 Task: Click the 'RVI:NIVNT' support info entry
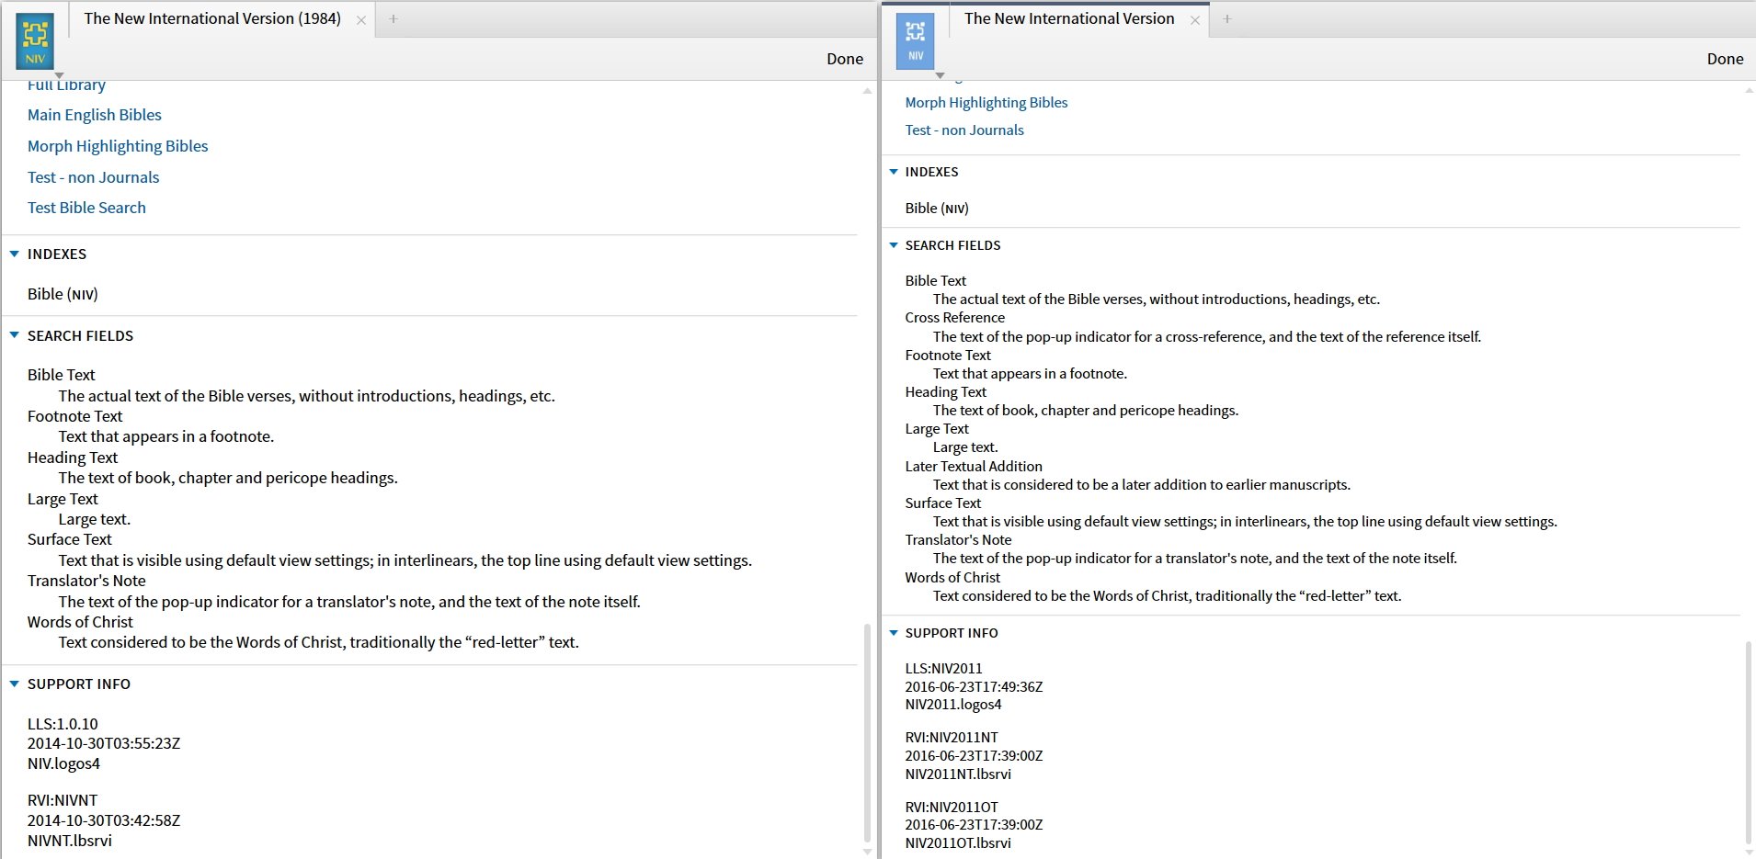click(63, 800)
